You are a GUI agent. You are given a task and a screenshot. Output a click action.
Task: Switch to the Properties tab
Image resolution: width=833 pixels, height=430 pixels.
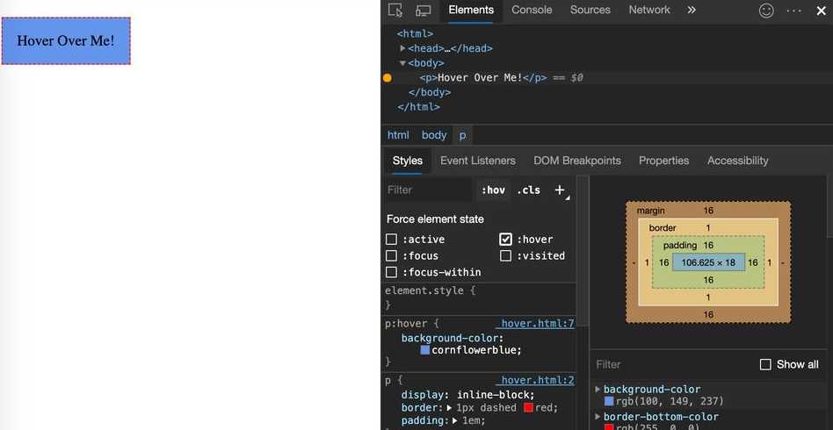coord(663,161)
